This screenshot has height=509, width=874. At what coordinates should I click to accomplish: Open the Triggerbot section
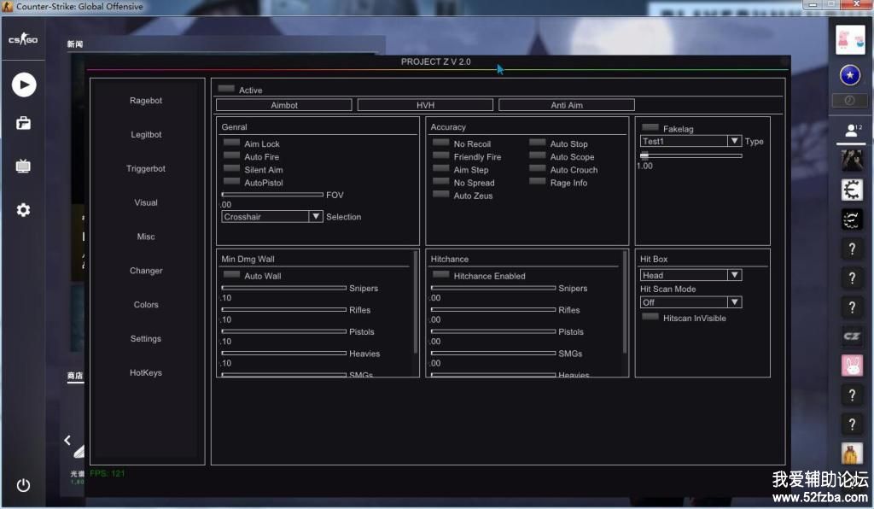pyautogui.click(x=146, y=168)
